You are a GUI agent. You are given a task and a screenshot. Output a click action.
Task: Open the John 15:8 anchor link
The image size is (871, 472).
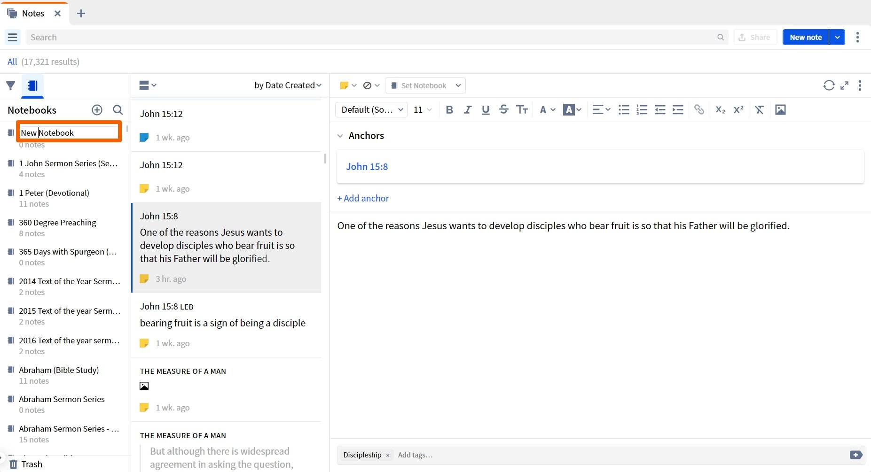[367, 167]
